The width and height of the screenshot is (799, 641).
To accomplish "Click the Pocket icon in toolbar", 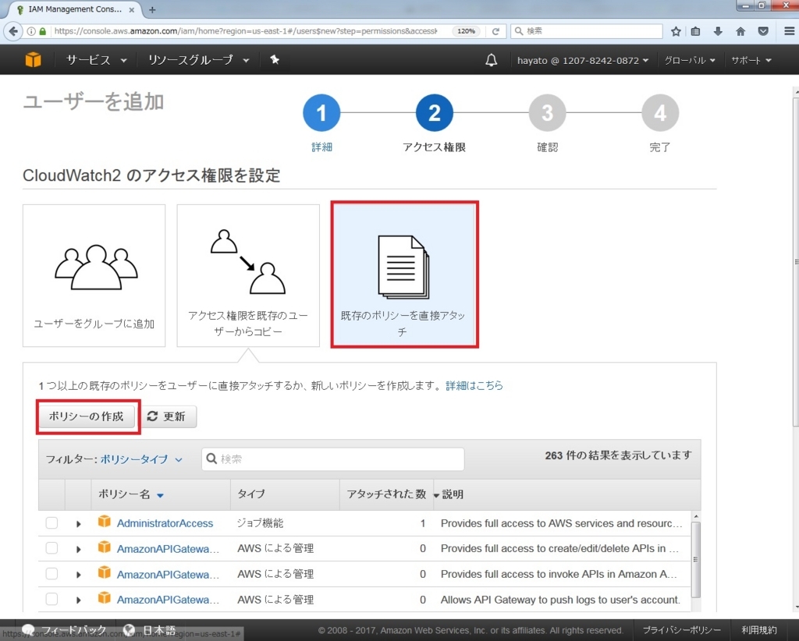I will tap(763, 31).
